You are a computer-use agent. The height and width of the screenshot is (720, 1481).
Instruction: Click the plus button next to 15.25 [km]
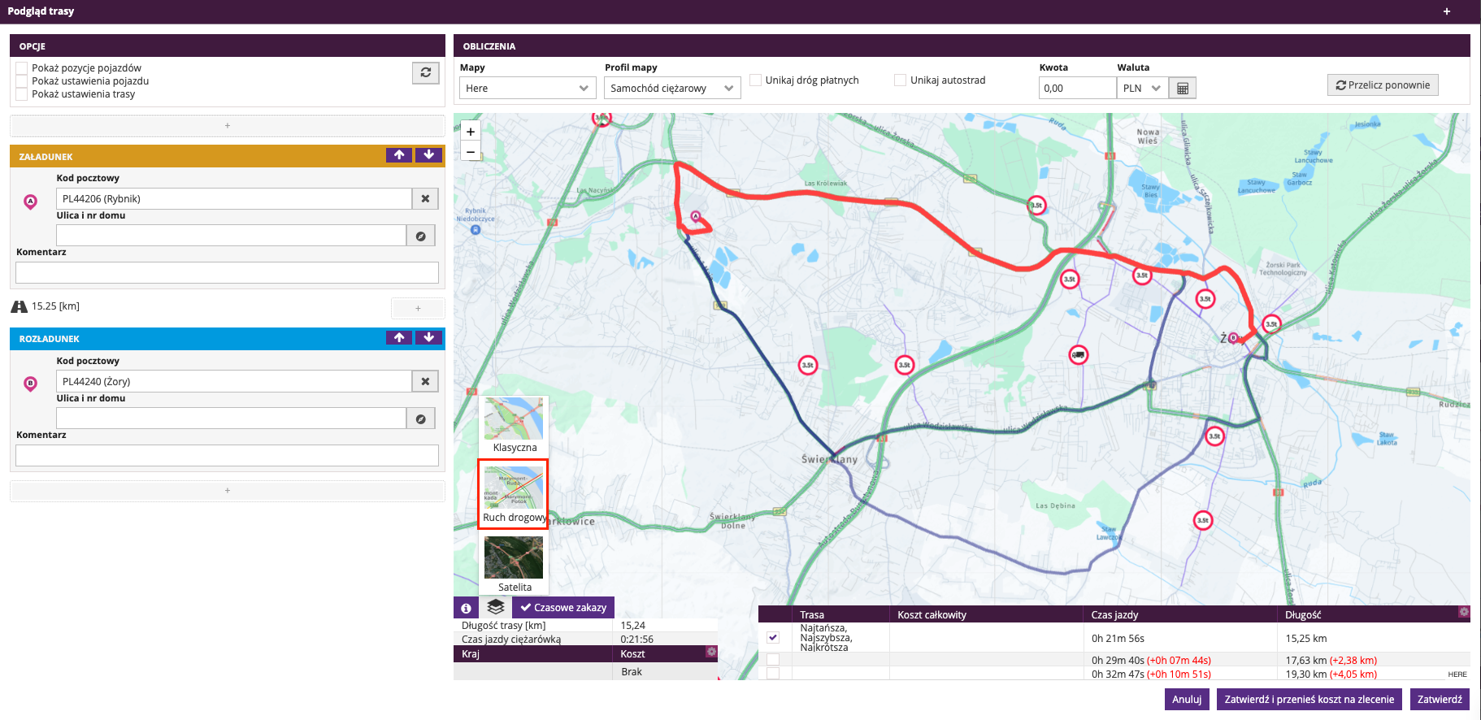click(418, 308)
